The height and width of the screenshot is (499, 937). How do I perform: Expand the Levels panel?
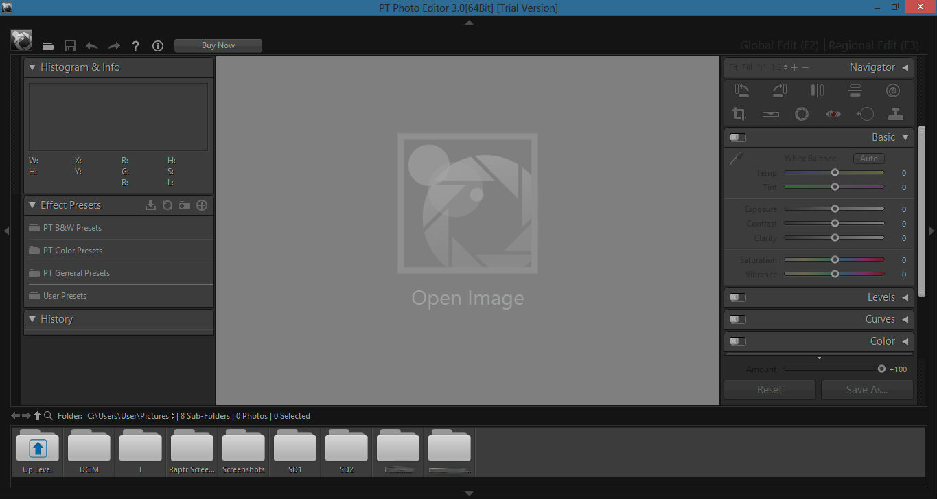click(905, 297)
